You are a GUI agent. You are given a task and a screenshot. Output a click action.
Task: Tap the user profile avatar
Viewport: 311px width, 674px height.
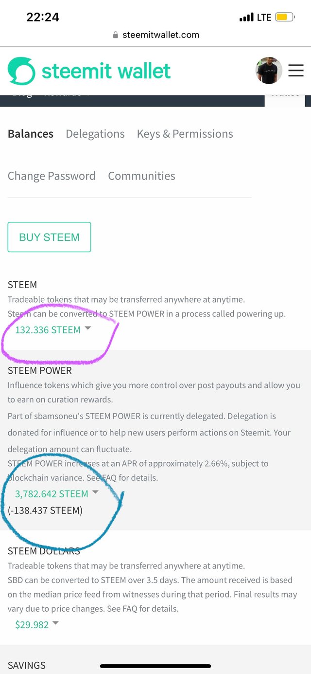pos(269,71)
